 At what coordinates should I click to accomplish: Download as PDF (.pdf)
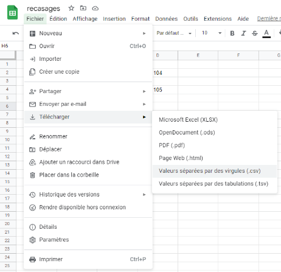click(215, 145)
